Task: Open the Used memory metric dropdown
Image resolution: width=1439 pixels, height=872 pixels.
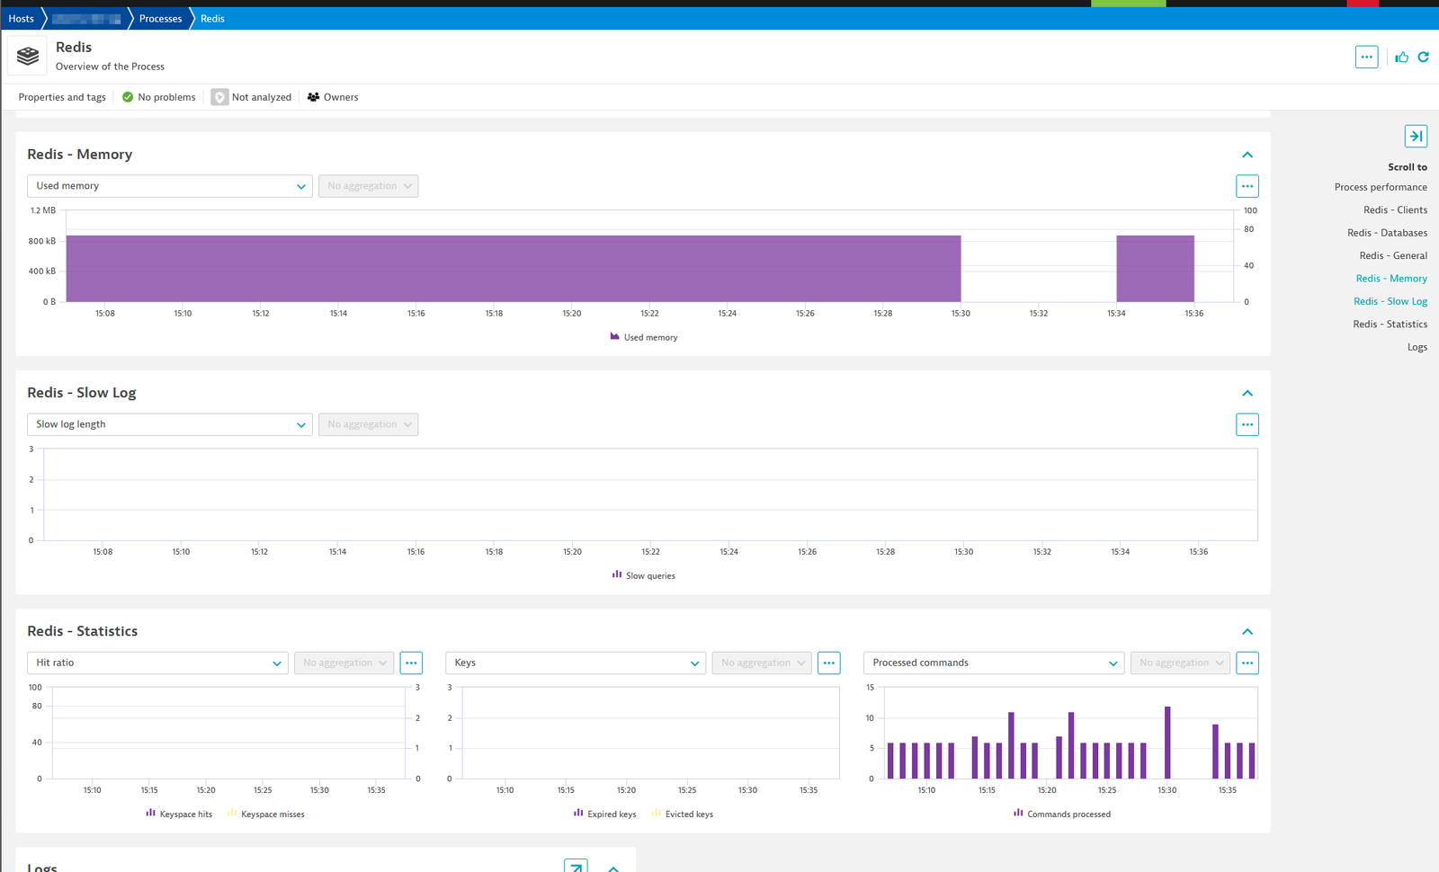Action: [x=170, y=186]
